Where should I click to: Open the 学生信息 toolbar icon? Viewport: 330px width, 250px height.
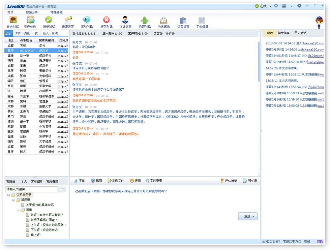click(202, 20)
